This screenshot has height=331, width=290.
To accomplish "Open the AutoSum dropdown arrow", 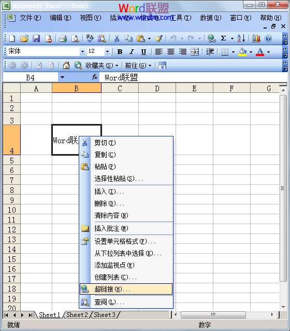I will coord(232,38).
